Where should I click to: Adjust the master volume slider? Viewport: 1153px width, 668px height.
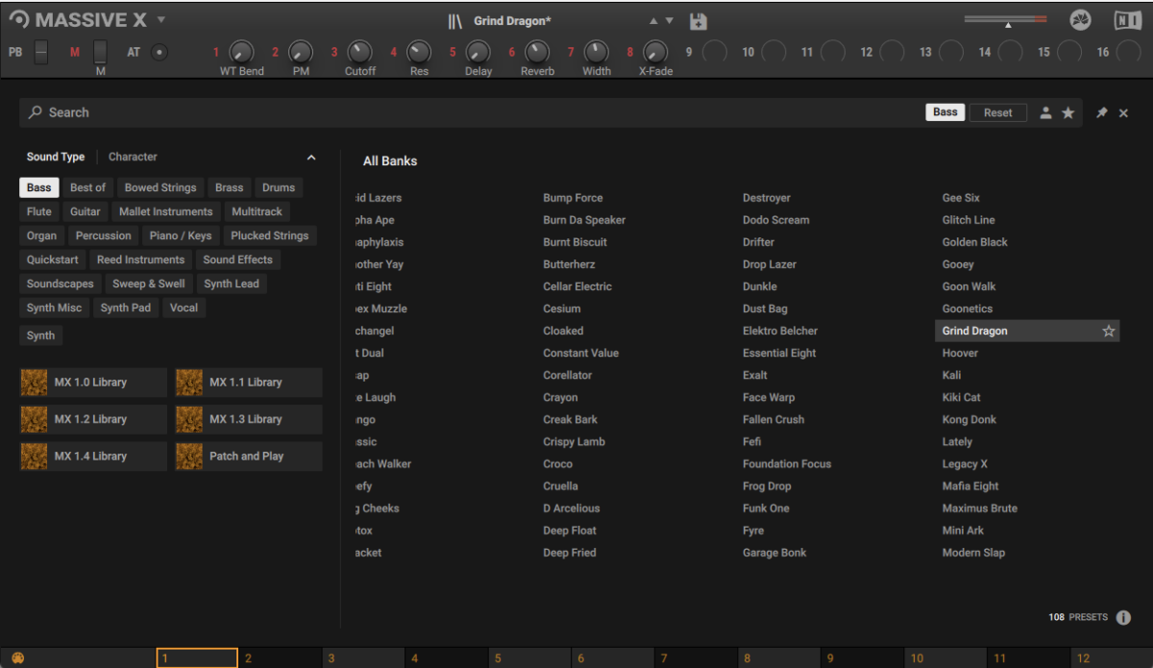[1006, 20]
